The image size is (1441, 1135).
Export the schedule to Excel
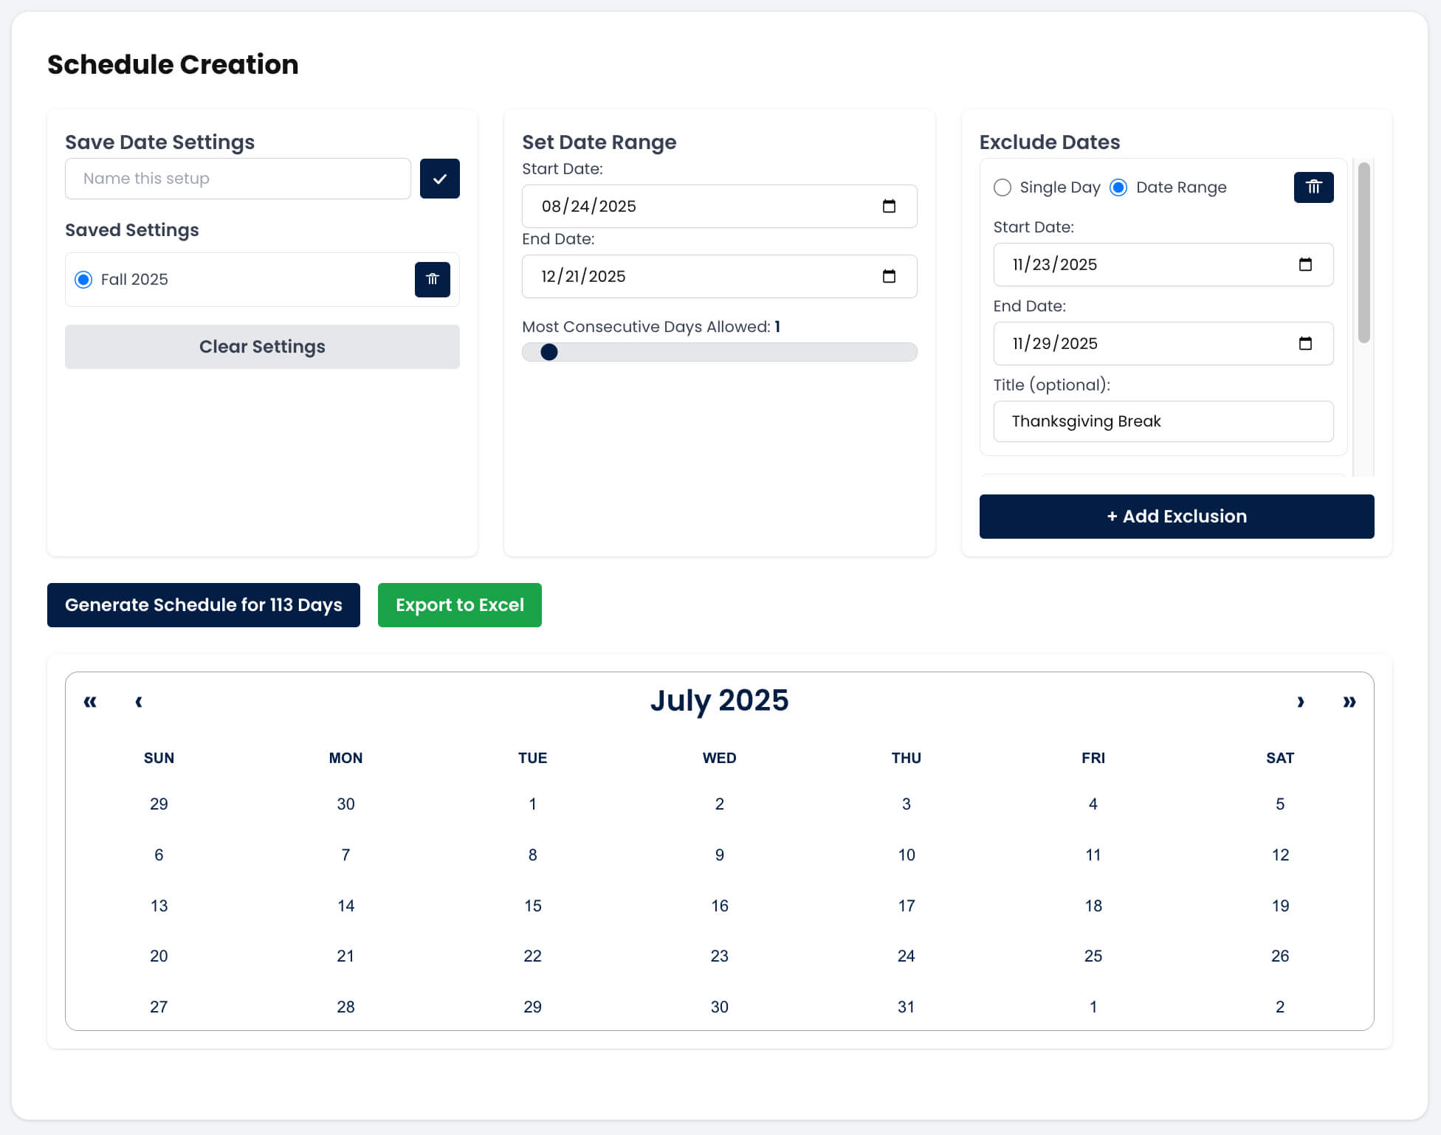tap(459, 604)
